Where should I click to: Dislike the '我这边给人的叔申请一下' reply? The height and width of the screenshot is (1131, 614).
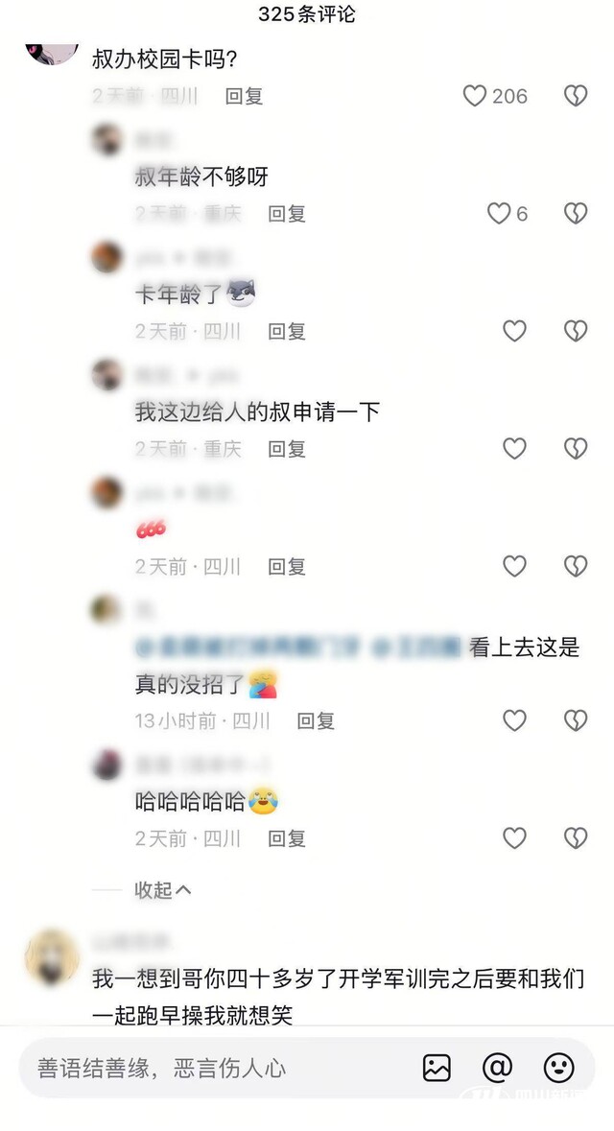tap(576, 449)
